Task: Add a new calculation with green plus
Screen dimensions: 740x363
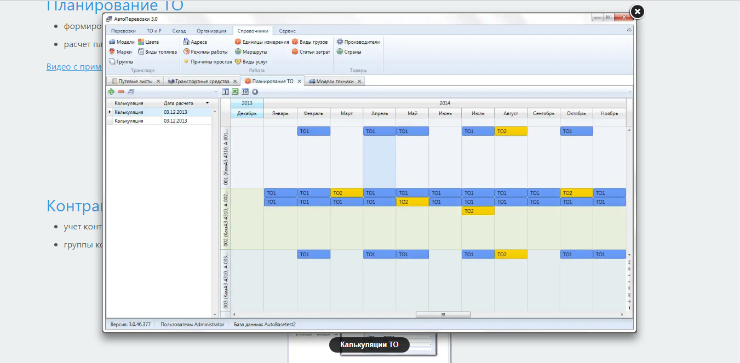Action: (x=112, y=91)
